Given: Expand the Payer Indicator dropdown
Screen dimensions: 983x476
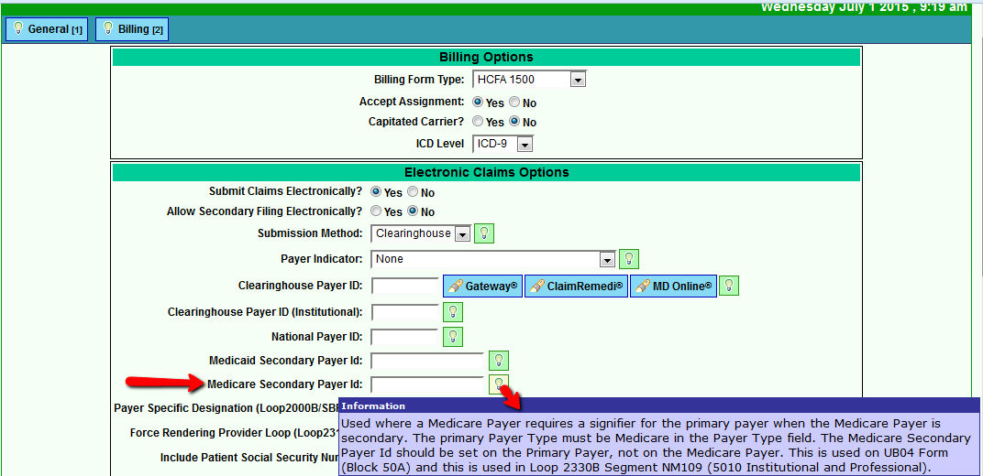Looking at the screenshot, I should coord(493,259).
